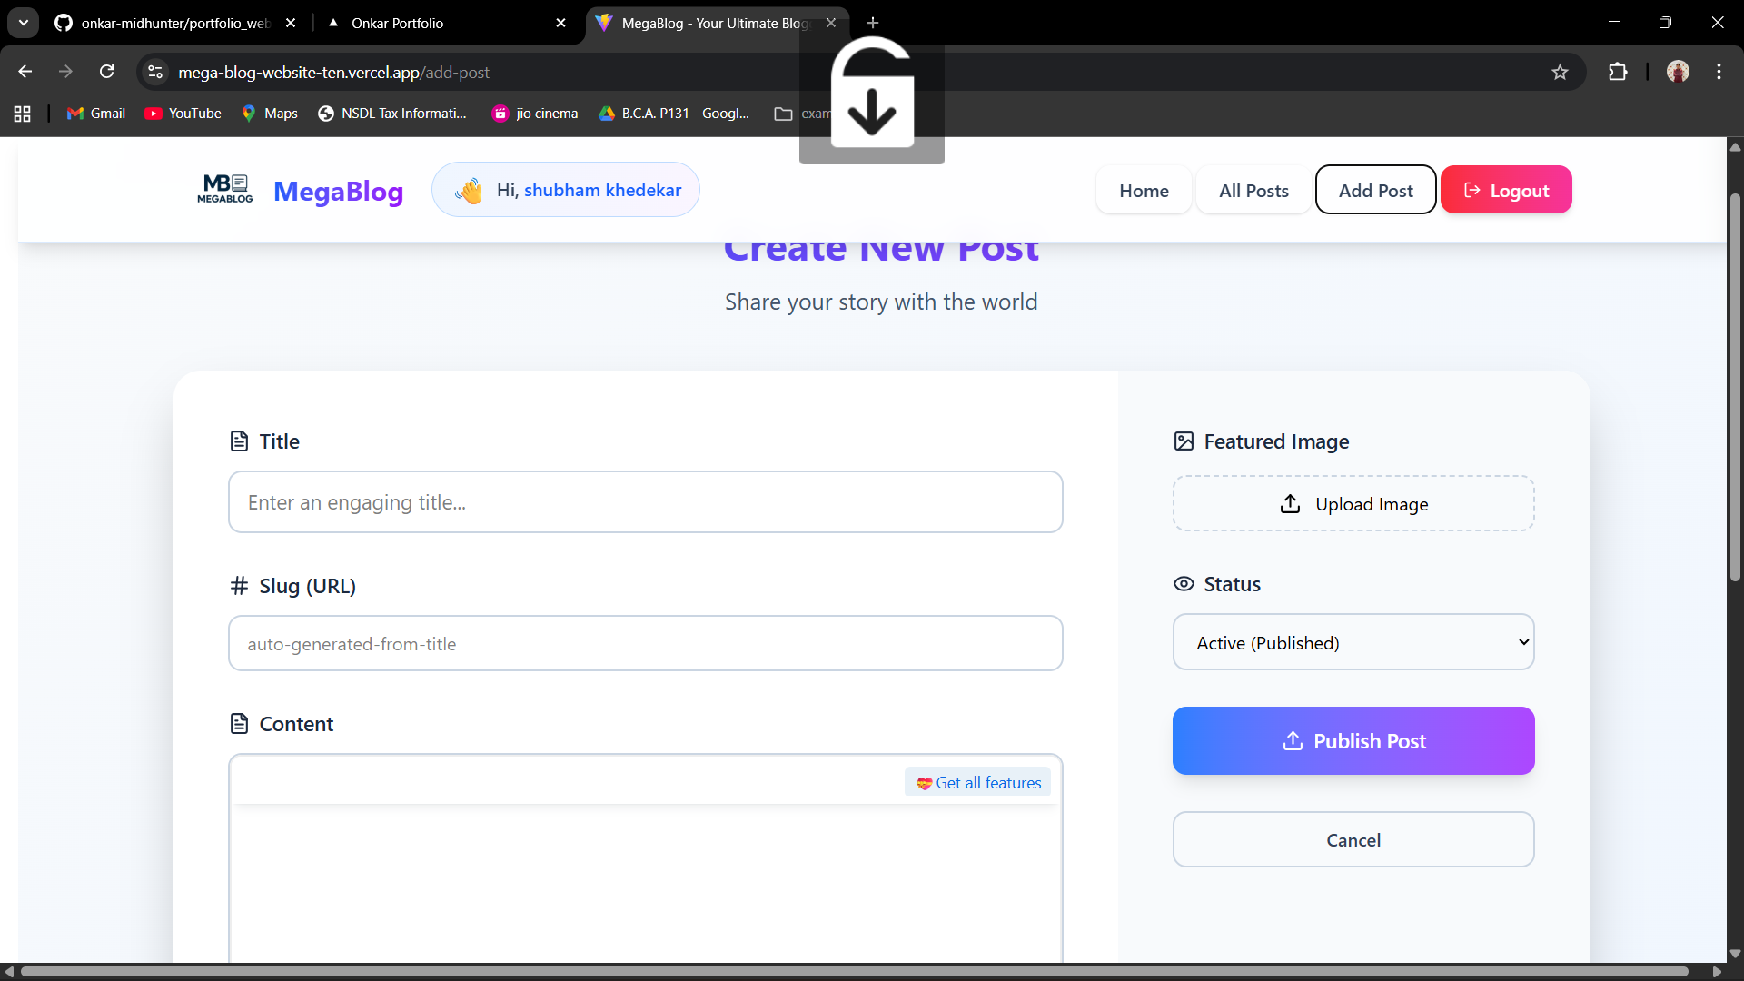Go to All Posts in navigation

1253,190
